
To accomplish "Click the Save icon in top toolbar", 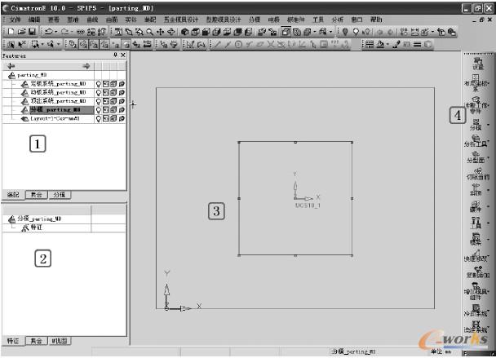I will 32,31.
